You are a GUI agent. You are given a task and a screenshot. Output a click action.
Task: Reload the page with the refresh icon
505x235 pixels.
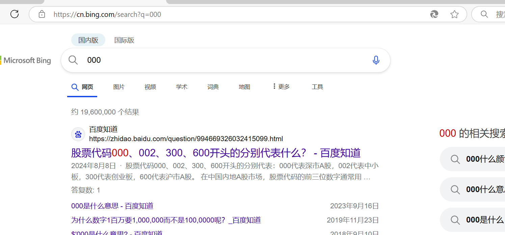point(15,14)
